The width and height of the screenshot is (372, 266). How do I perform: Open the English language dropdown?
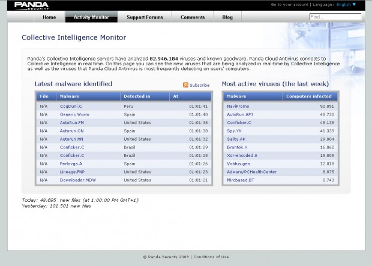point(346,5)
